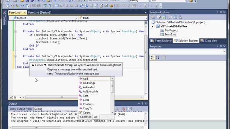Click the editor split handle above the scrollbar

(146, 22)
